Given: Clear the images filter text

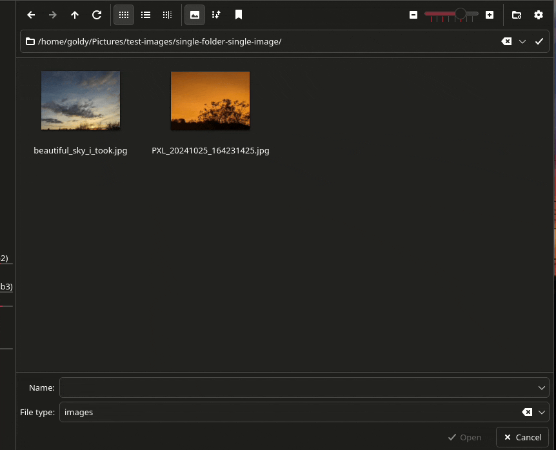Looking at the screenshot, I should tap(526, 412).
